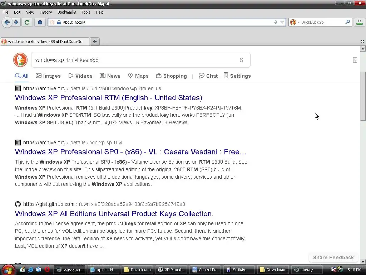The image size is (366, 275).
Task: Switch to Shopping results
Action: (171, 76)
